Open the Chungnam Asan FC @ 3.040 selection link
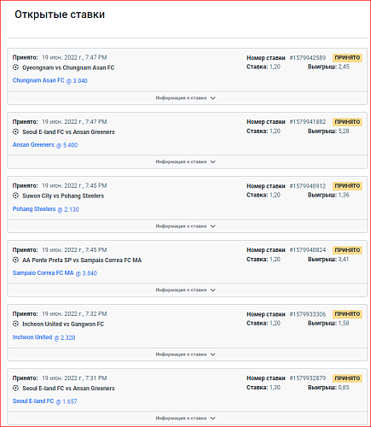 pos(50,80)
